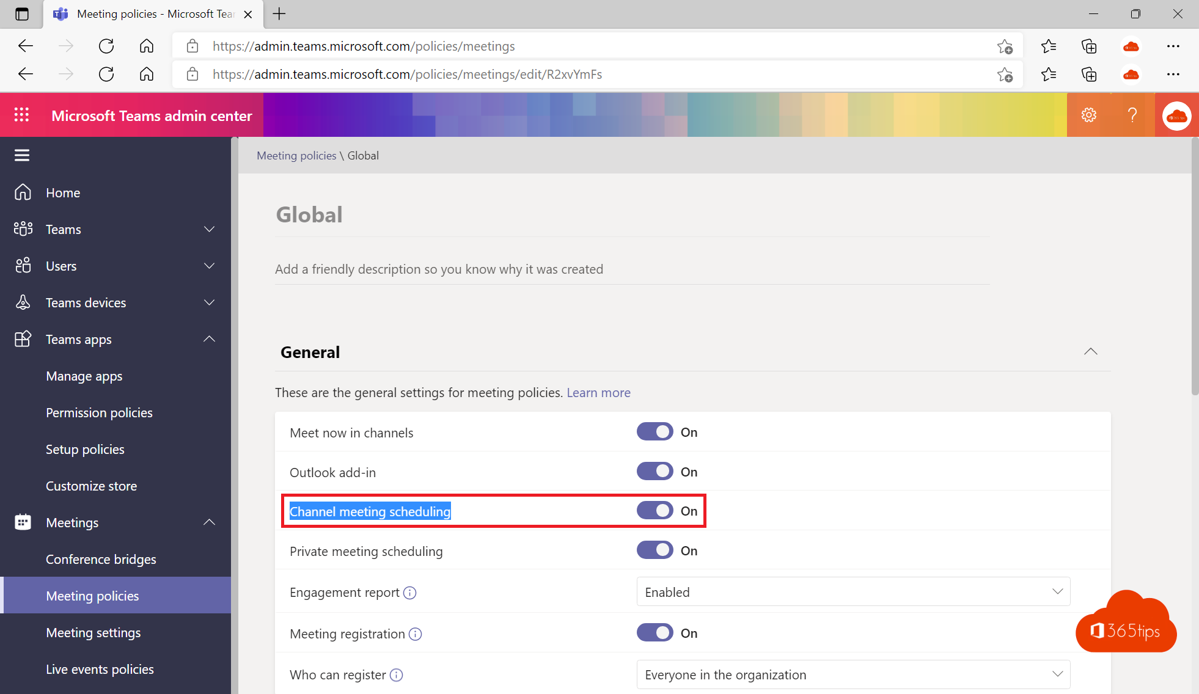1199x694 pixels.
Task: Click the Teams admin center home icon
Action: point(23,192)
